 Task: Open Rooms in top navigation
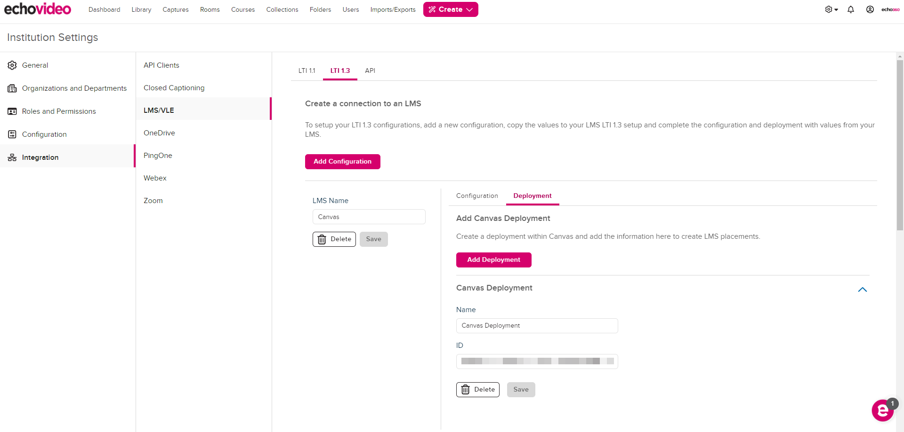coord(210,9)
